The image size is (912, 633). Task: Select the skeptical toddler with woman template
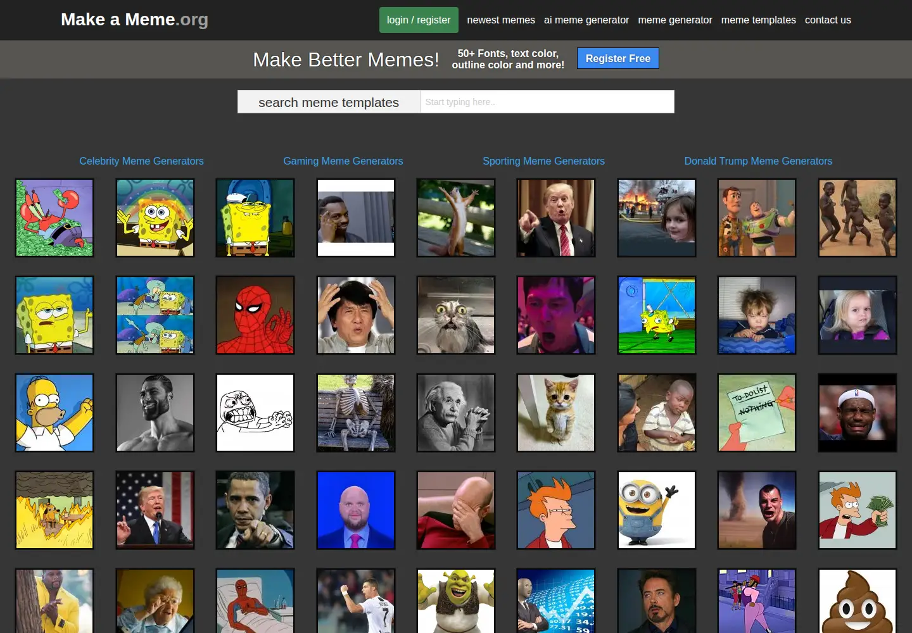click(x=657, y=413)
